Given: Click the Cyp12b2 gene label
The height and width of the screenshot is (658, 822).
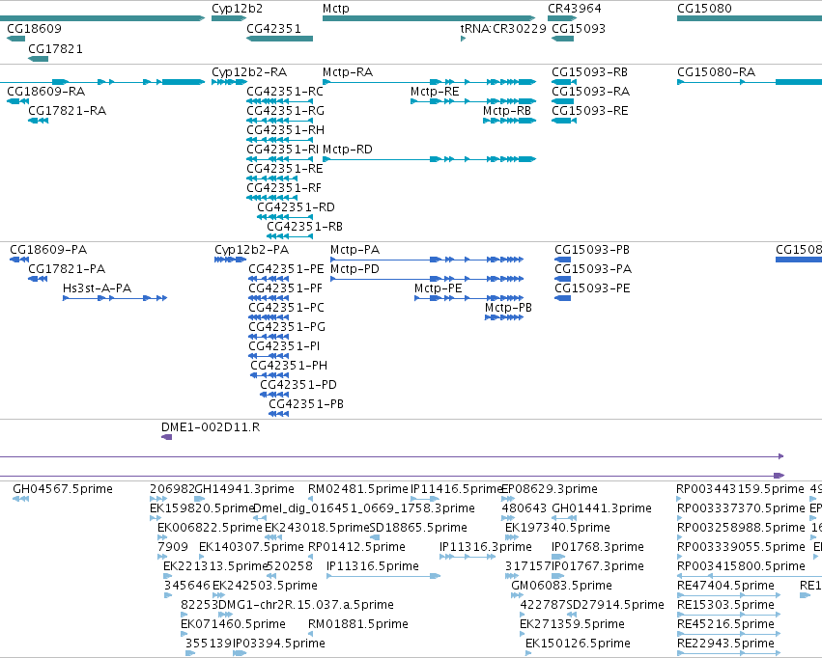Looking at the screenshot, I should point(237,9).
